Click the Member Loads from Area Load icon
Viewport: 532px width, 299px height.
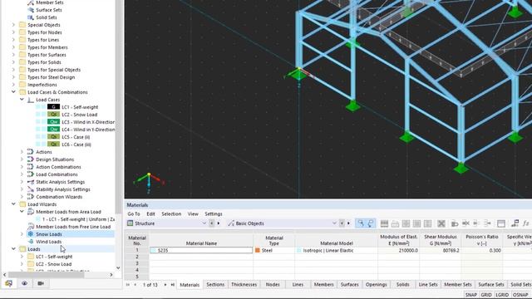pyautogui.click(x=31, y=212)
